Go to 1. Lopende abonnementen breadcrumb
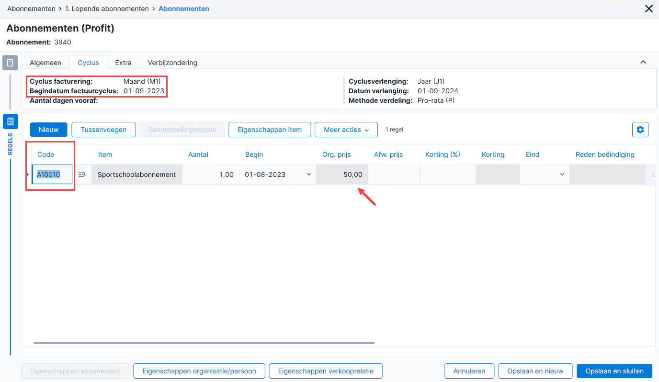Screen dimensions: 659x382 coord(110,9)
